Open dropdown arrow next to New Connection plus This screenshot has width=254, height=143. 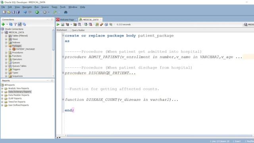[x=7, y=24]
